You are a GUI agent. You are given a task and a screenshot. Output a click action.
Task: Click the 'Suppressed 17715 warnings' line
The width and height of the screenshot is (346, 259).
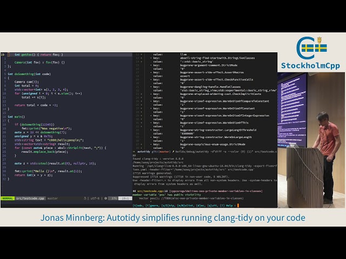pos(181,176)
